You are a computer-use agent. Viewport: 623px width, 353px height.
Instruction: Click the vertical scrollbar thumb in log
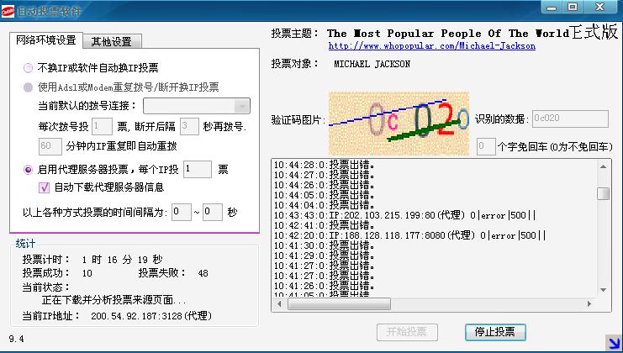pos(603,193)
